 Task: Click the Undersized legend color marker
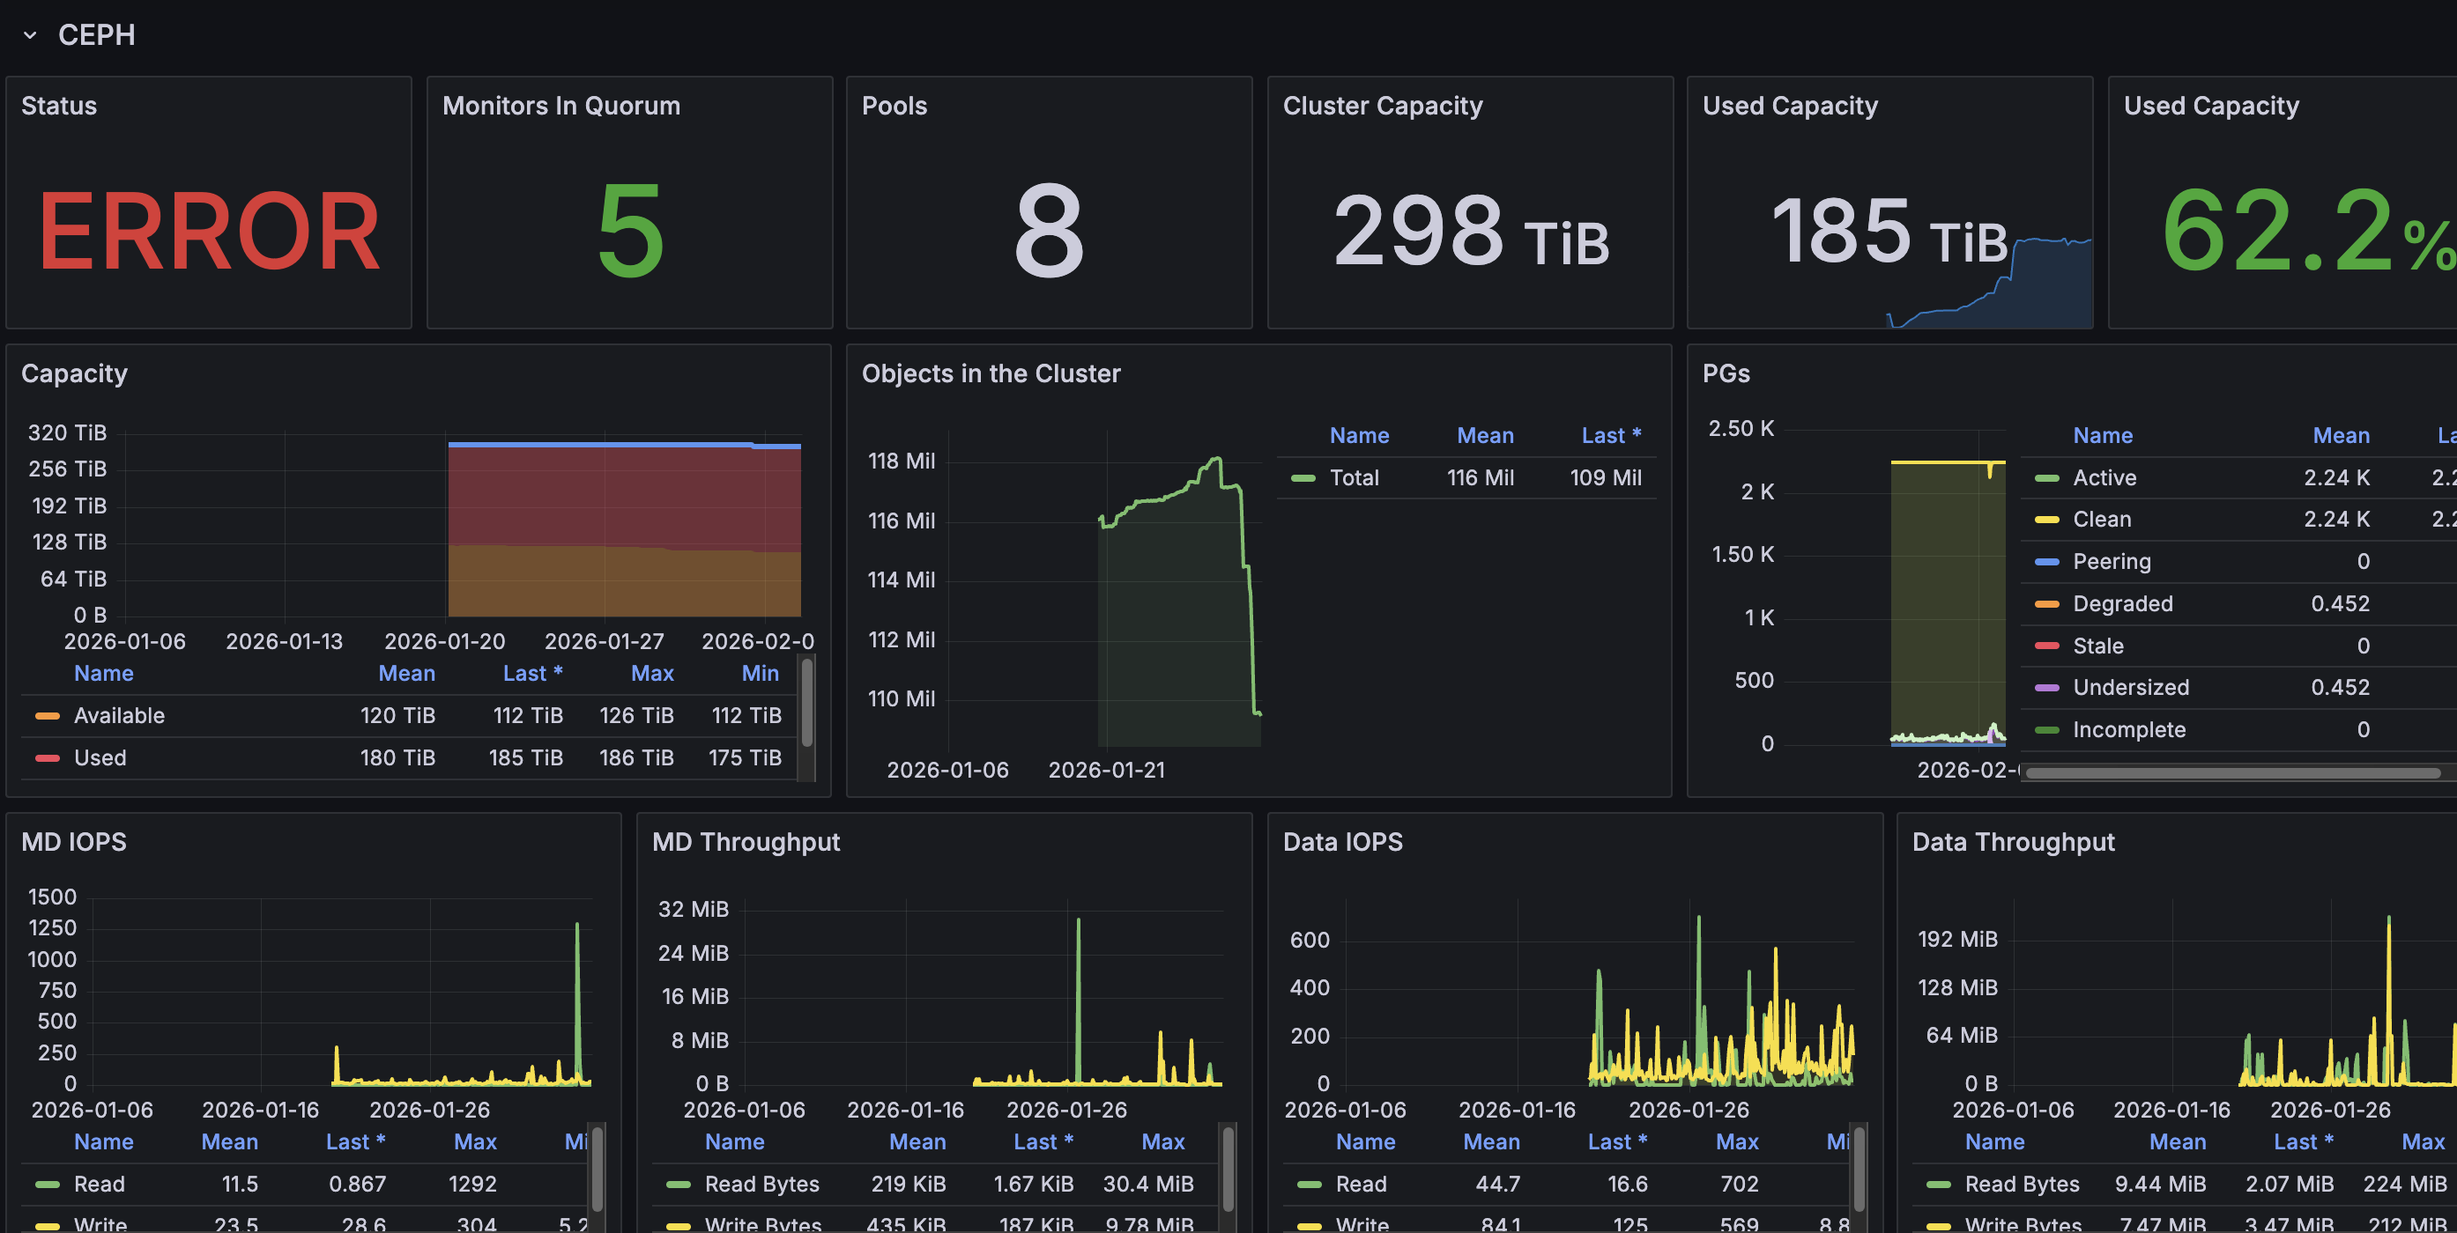tap(2046, 687)
